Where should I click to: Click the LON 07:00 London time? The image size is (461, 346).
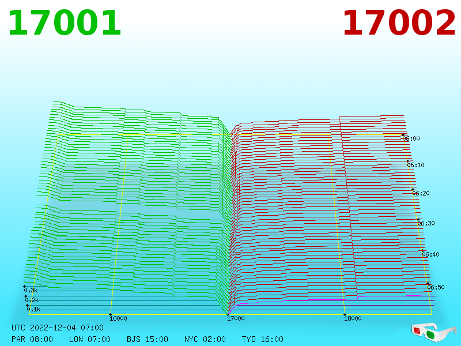click(90, 339)
